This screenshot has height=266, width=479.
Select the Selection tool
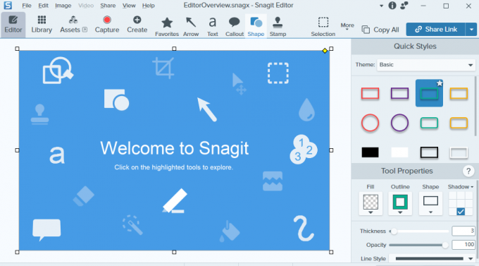[323, 27]
